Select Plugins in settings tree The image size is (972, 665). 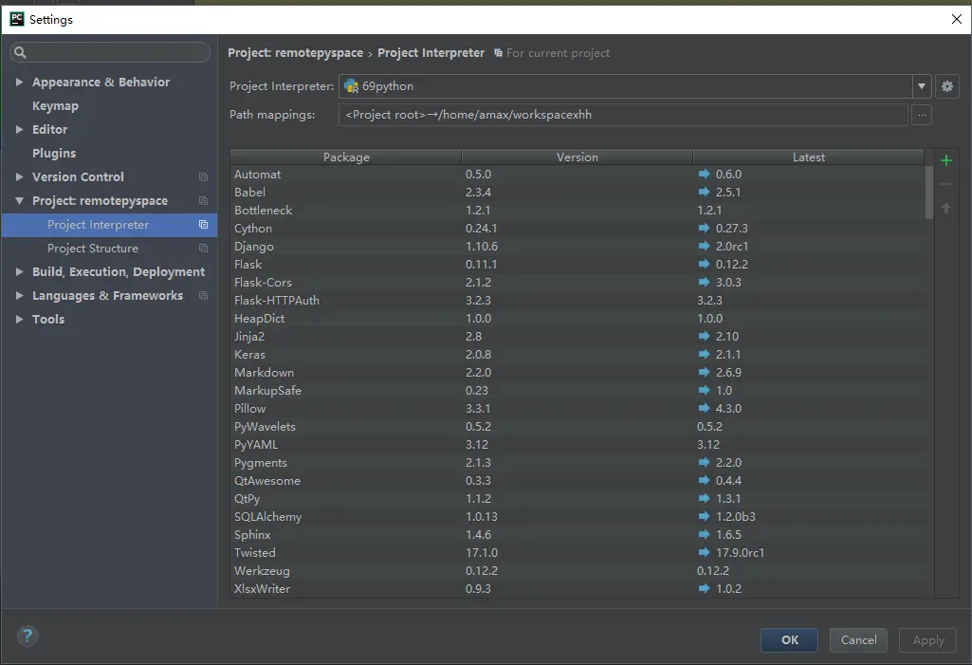point(54,154)
